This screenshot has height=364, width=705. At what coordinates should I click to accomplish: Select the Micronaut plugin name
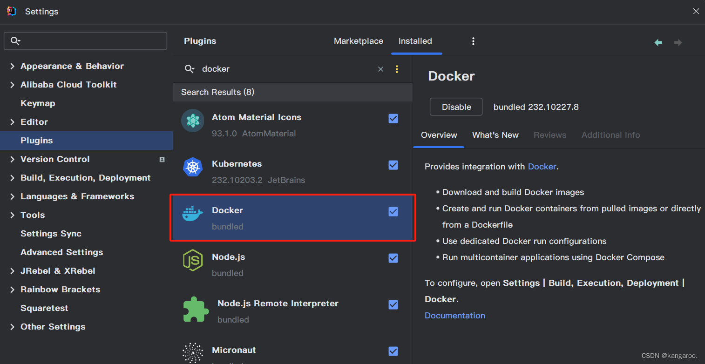234,350
